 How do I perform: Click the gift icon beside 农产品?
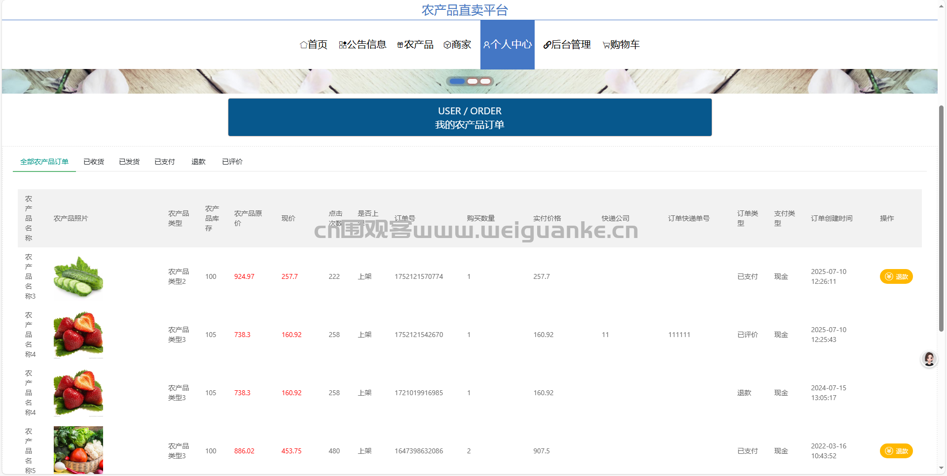point(401,45)
